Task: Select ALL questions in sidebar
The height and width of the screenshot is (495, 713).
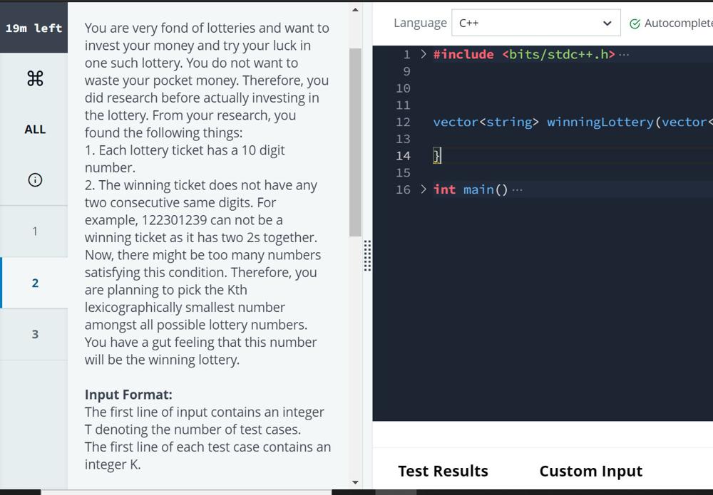Action: [x=35, y=130]
